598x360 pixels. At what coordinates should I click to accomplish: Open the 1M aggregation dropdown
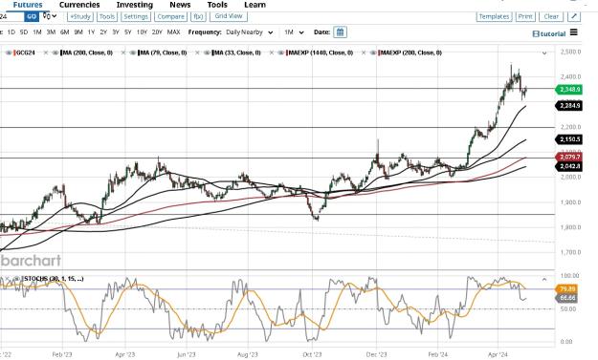pos(294,32)
